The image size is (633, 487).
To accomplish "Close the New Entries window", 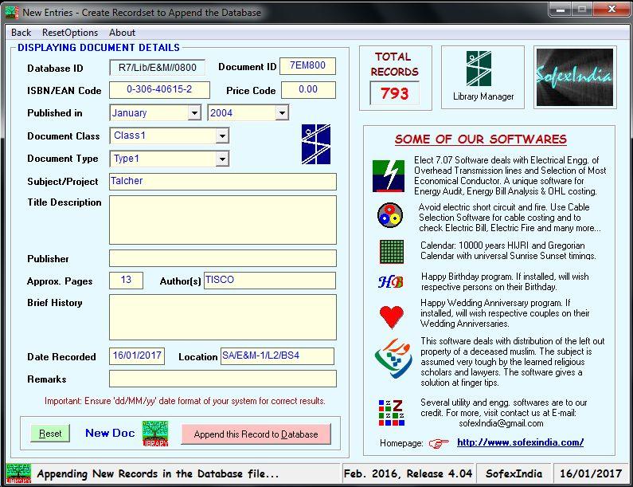I will pyautogui.click(x=612, y=9).
